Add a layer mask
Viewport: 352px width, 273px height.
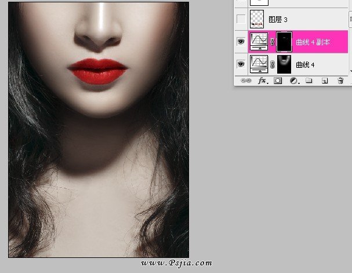tap(278, 81)
